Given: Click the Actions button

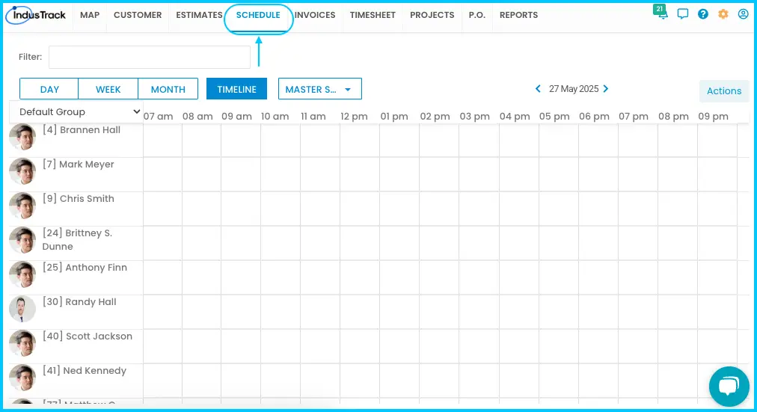Looking at the screenshot, I should coord(724,90).
